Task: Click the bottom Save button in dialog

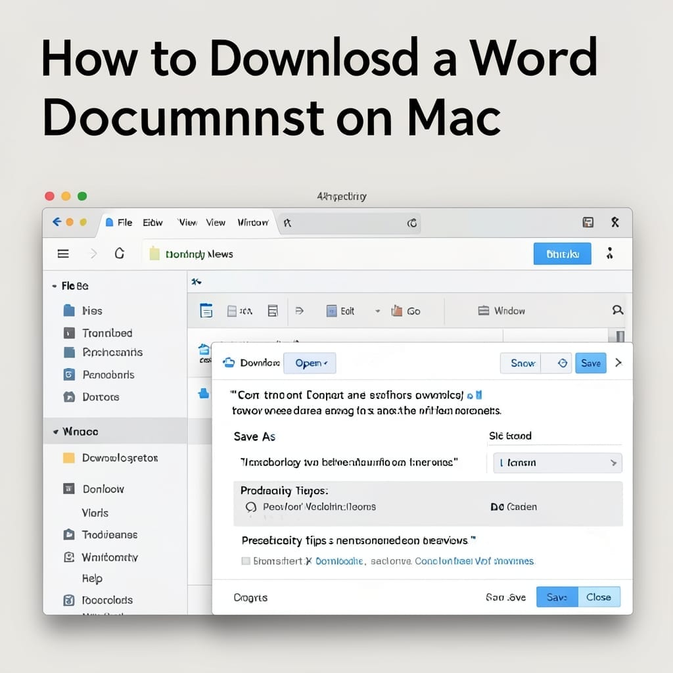Action: pyautogui.click(x=557, y=597)
